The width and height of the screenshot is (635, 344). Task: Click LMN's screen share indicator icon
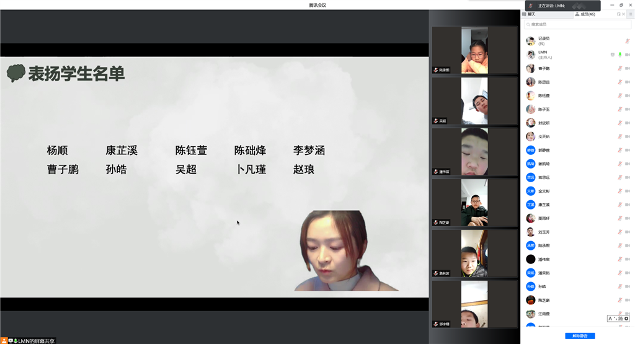(612, 55)
